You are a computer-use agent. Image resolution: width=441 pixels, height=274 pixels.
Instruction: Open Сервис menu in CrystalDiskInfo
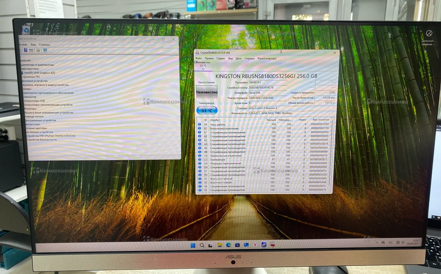[221, 59]
